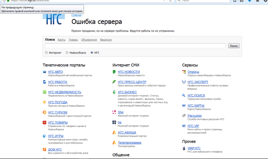The width and height of the screenshot is (268, 159).
Task: Focus the НГС page search text field
Action: point(135,46)
